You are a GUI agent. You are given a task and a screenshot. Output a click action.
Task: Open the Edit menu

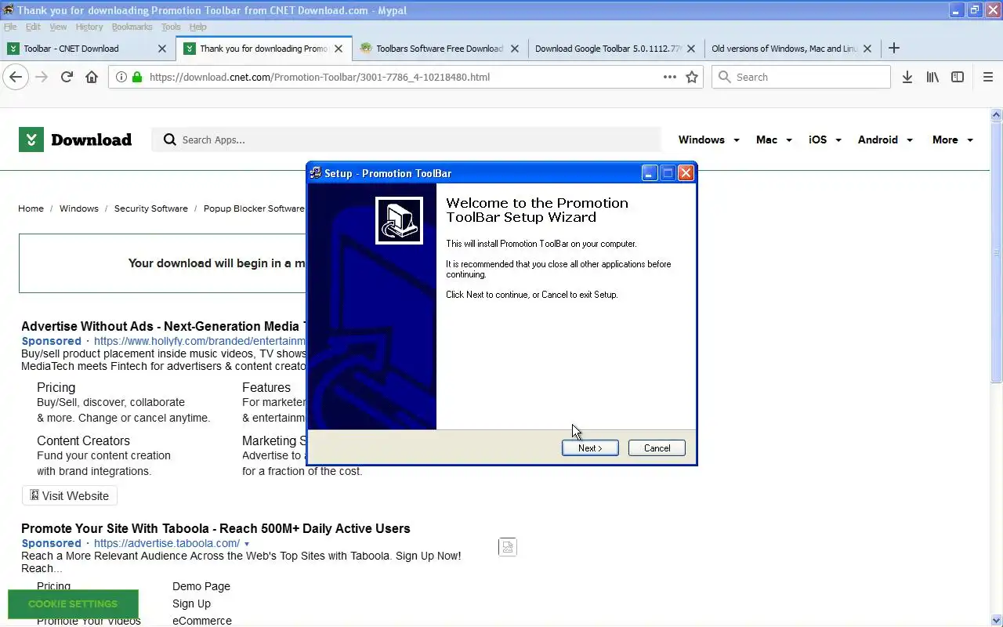(33, 27)
